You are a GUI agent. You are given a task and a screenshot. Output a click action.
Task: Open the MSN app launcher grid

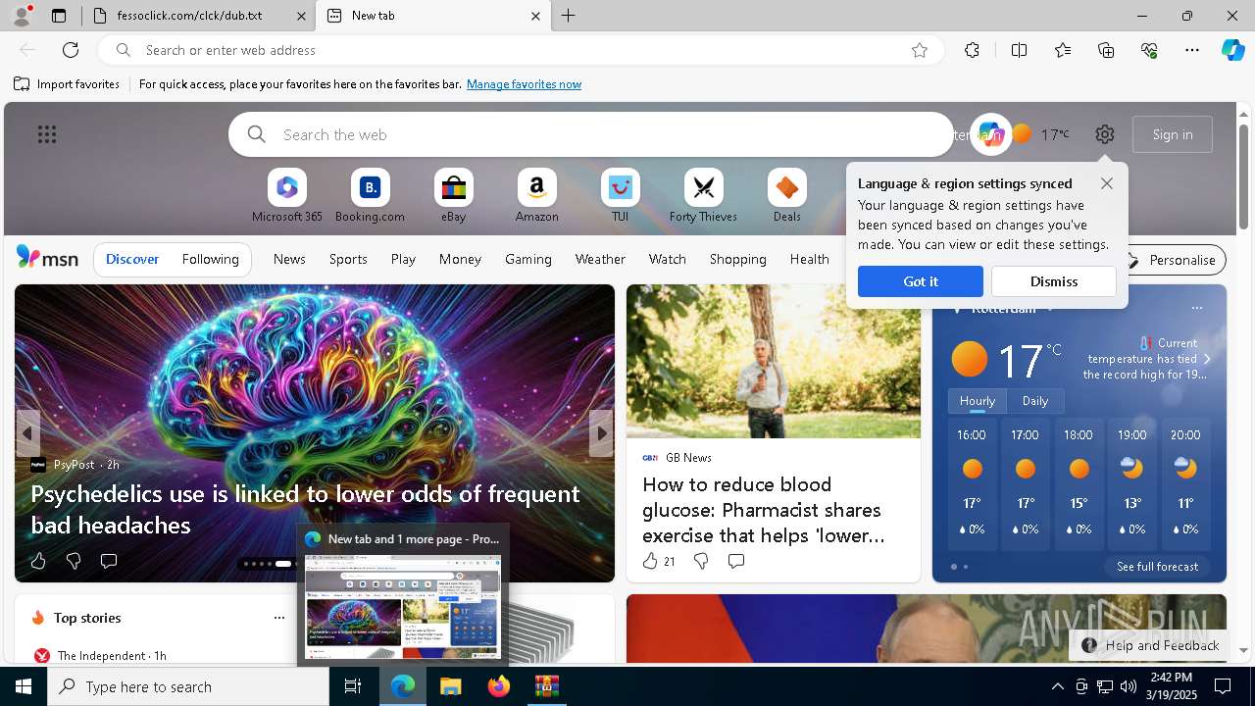47,134
